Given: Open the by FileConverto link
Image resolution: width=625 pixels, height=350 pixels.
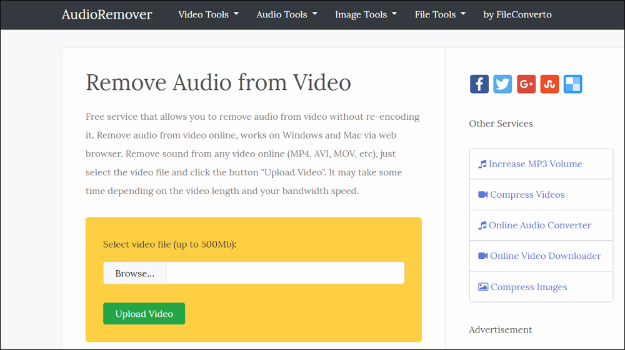Looking at the screenshot, I should [517, 15].
